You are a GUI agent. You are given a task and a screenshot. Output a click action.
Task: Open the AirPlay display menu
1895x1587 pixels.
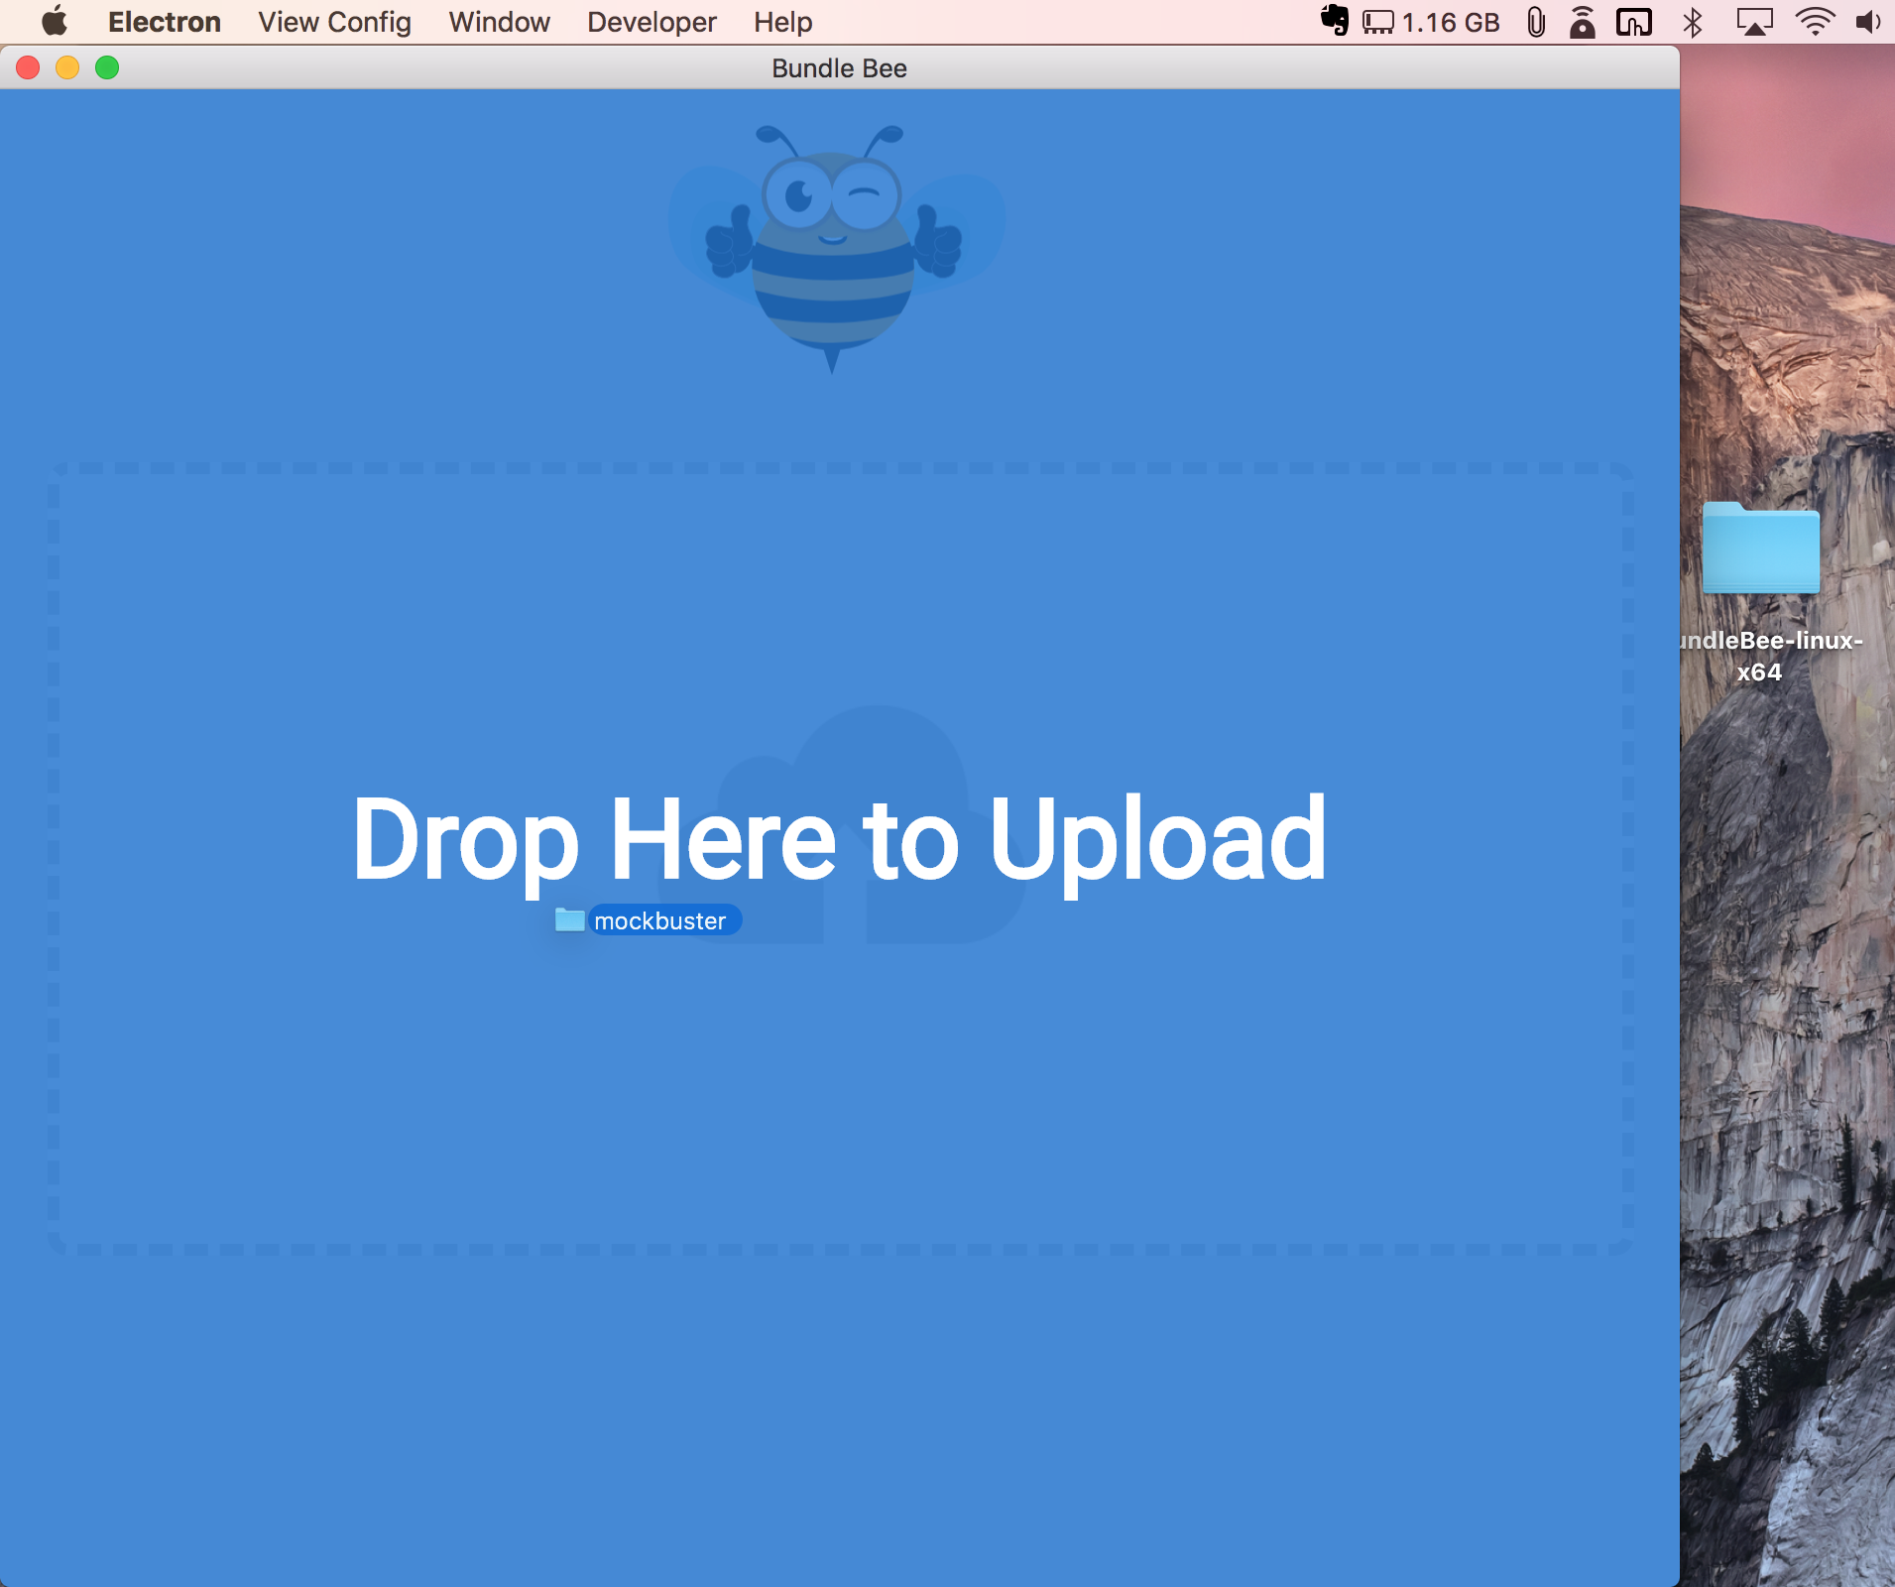(x=1754, y=22)
